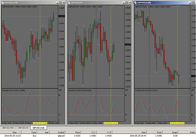Close the GBPUSD,M30 chart window
This screenshot has width=196, height=137.
point(64,3)
